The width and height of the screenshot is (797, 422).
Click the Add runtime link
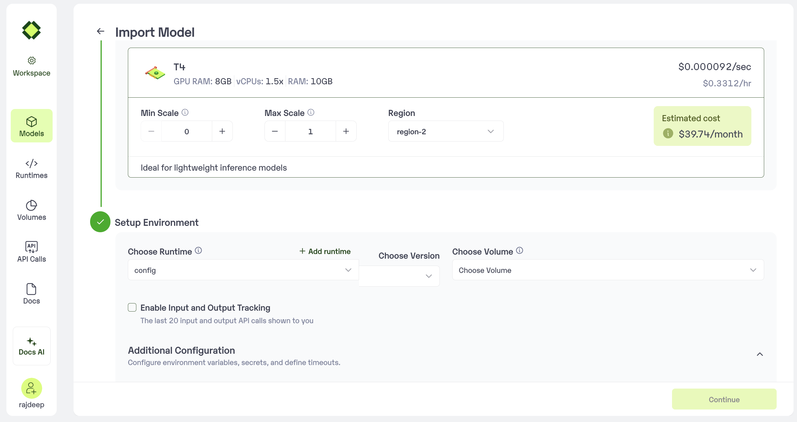click(325, 251)
